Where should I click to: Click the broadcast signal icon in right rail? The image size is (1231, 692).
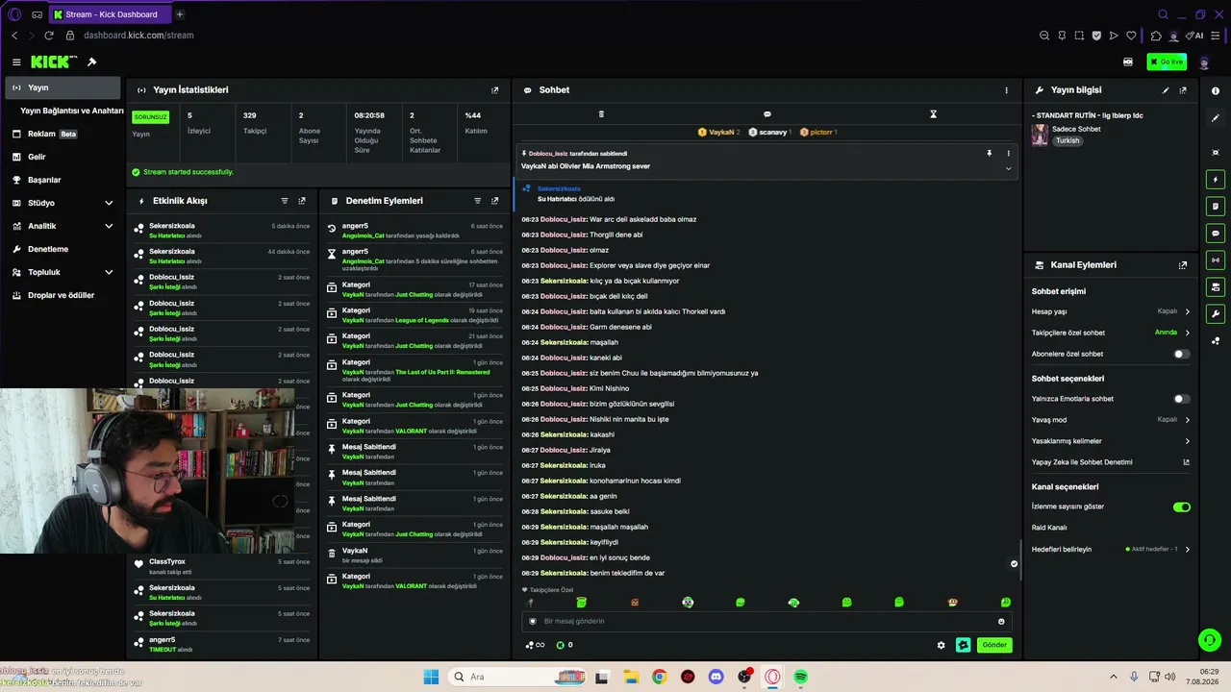click(1216, 260)
